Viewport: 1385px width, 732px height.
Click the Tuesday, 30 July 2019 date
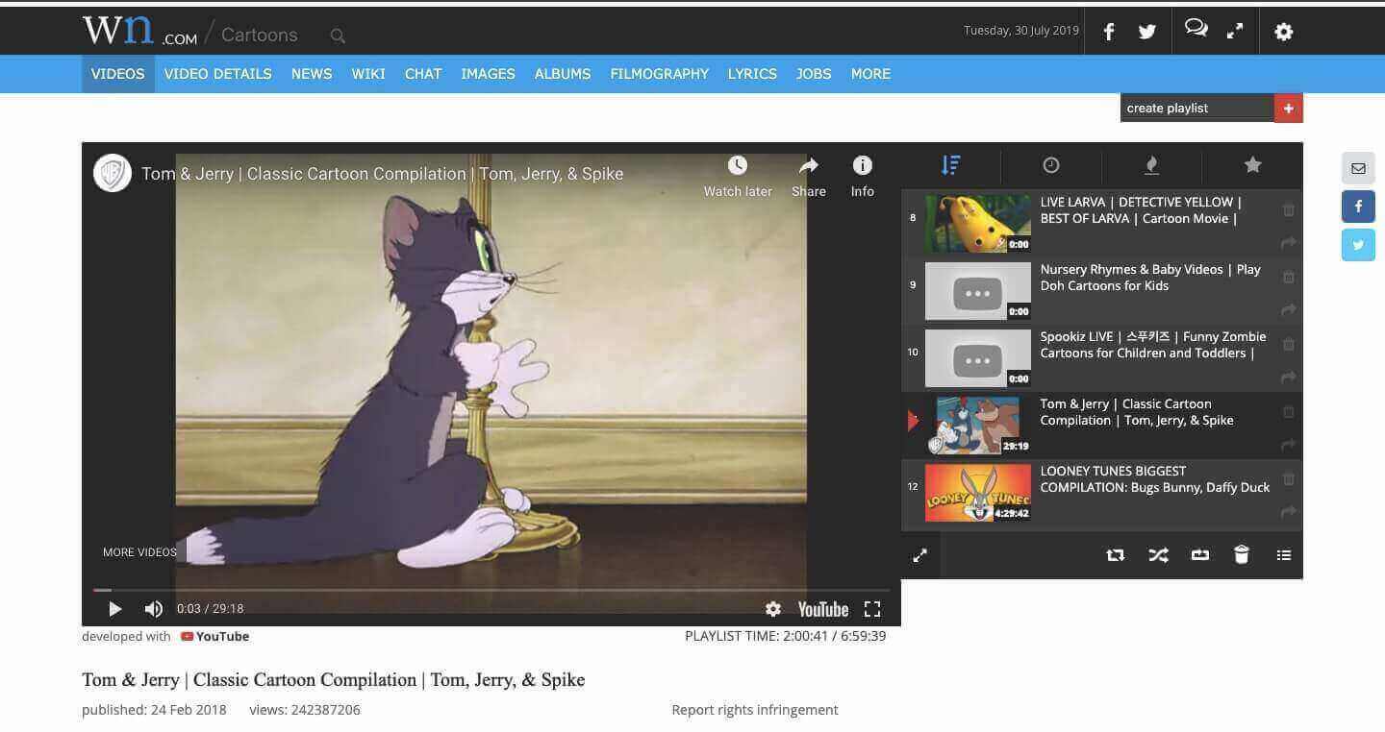tap(1021, 31)
